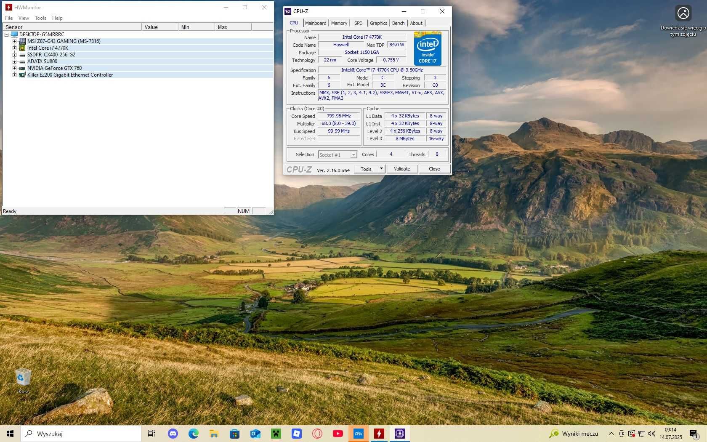Viewport: 707px width, 442px height.
Task: Click the Close button in CPU-Z
Action: click(434, 169)
